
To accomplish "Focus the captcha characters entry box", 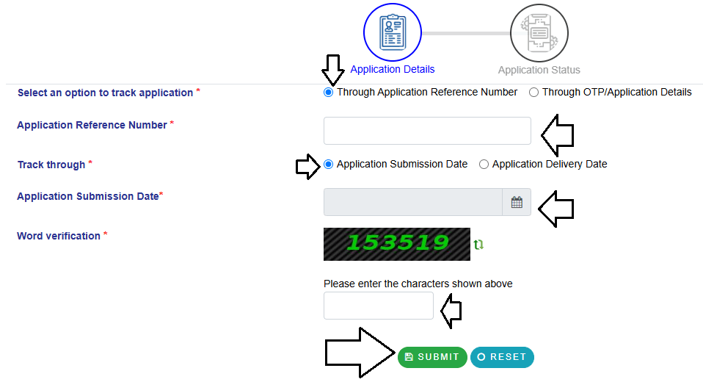I will 379,306.
